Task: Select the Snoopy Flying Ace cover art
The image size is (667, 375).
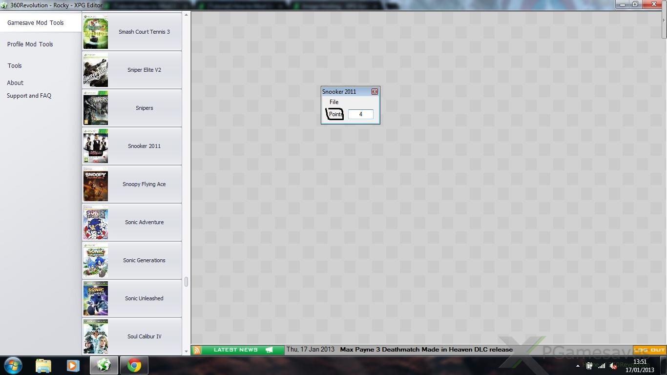Action: point(95,185)
